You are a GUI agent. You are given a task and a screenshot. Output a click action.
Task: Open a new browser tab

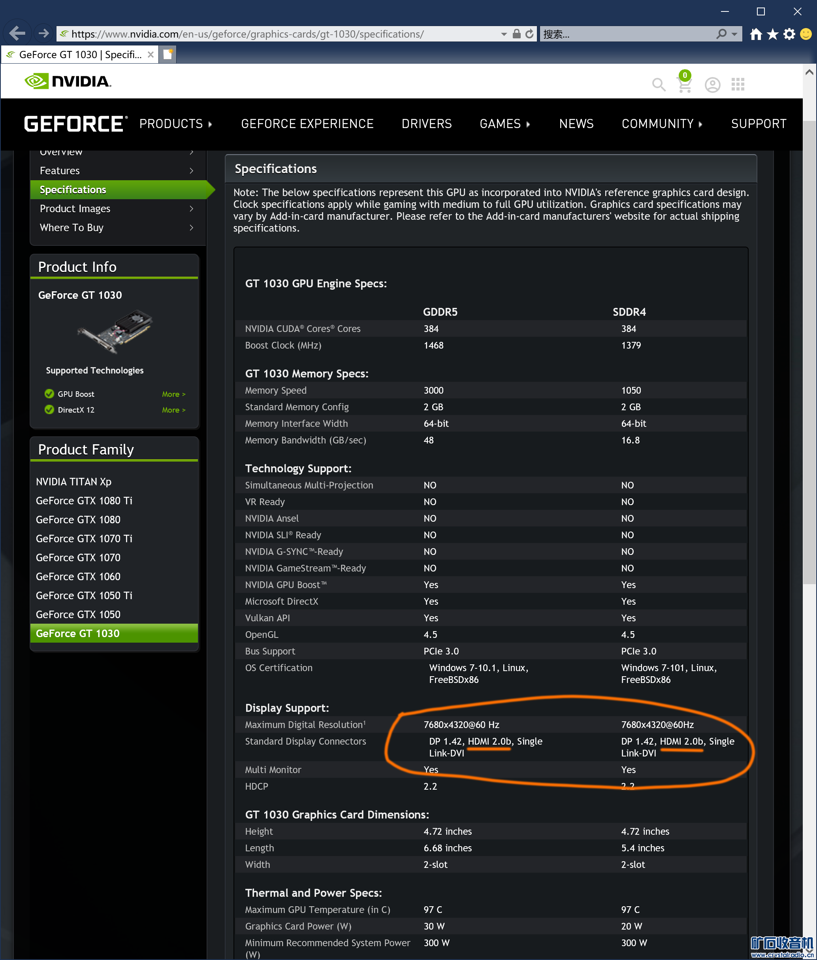[168, 55]
